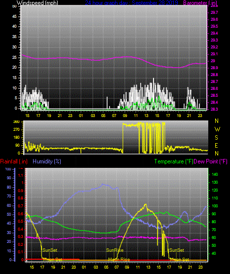Click the "270" wind direction axis value
Viewport: 230px width, 274px height.
coord(16,130)
